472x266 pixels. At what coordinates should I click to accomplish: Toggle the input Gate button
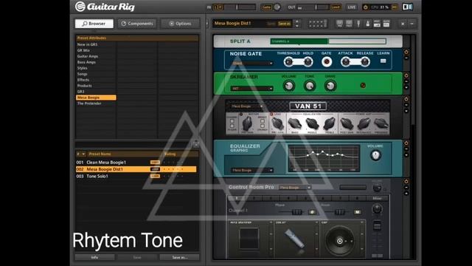266,7
